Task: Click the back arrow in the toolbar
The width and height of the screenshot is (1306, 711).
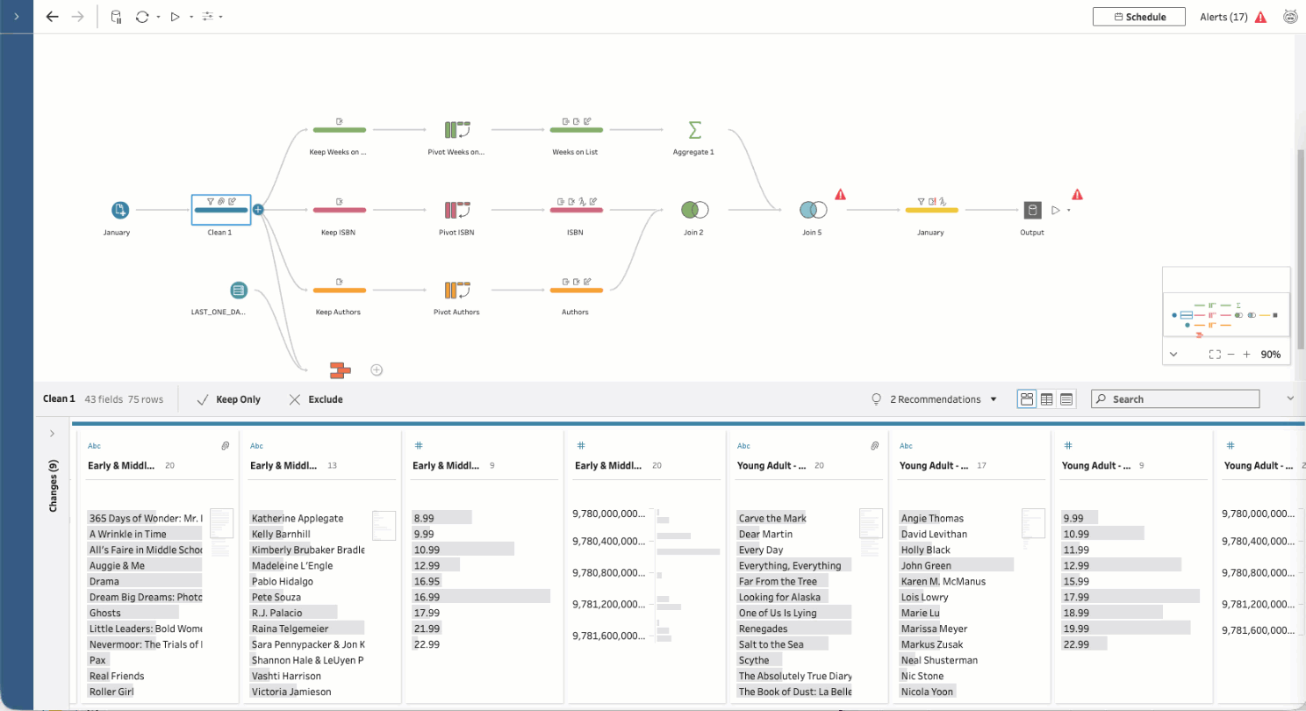Action: (x=52, y=17)
